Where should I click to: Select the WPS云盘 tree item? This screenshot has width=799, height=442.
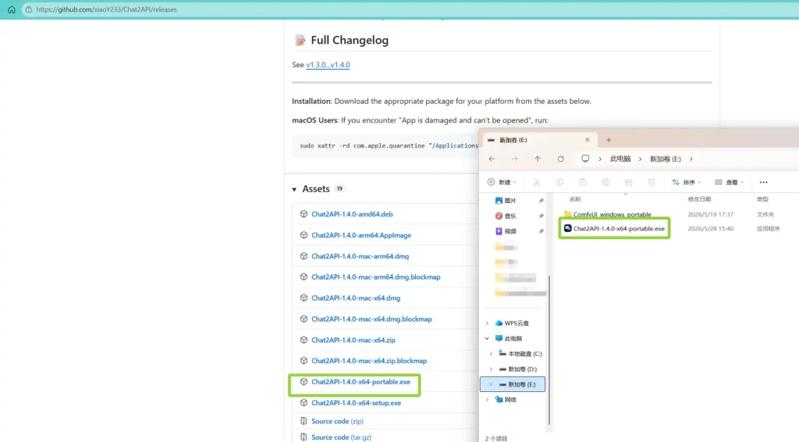pyautogui.click(x=512, y=323)
